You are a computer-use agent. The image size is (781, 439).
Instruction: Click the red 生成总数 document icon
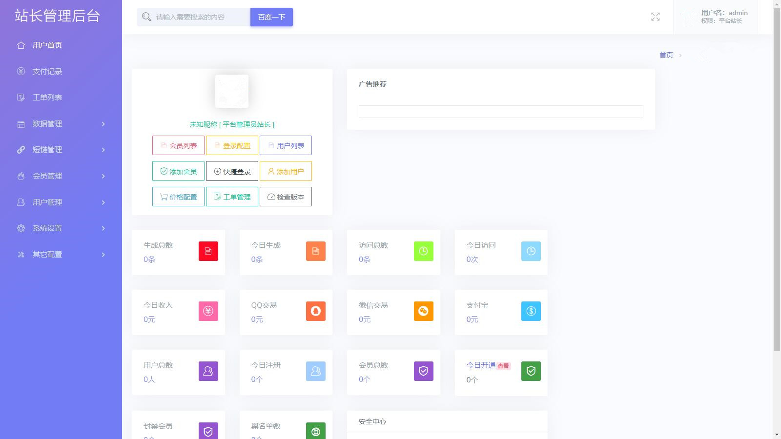coord(208,251)
